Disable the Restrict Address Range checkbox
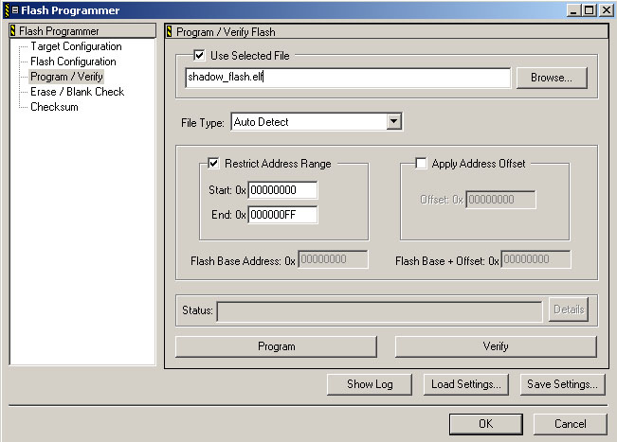 213,164
